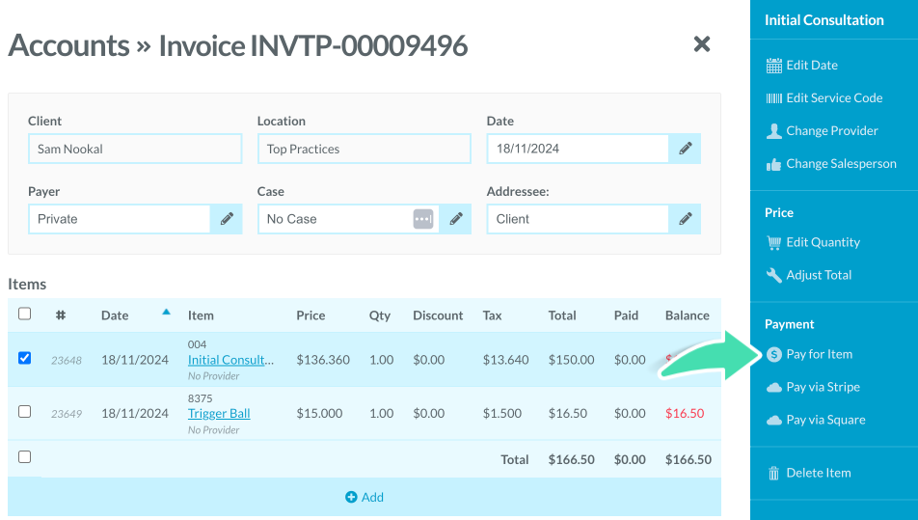The height and width of the screenshot is (520, 918).
Task: Click the Payer field showing Private
Action: click(x=120, y=219)
